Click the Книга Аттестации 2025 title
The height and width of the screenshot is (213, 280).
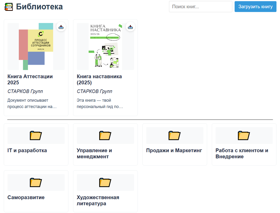[30, 80]
